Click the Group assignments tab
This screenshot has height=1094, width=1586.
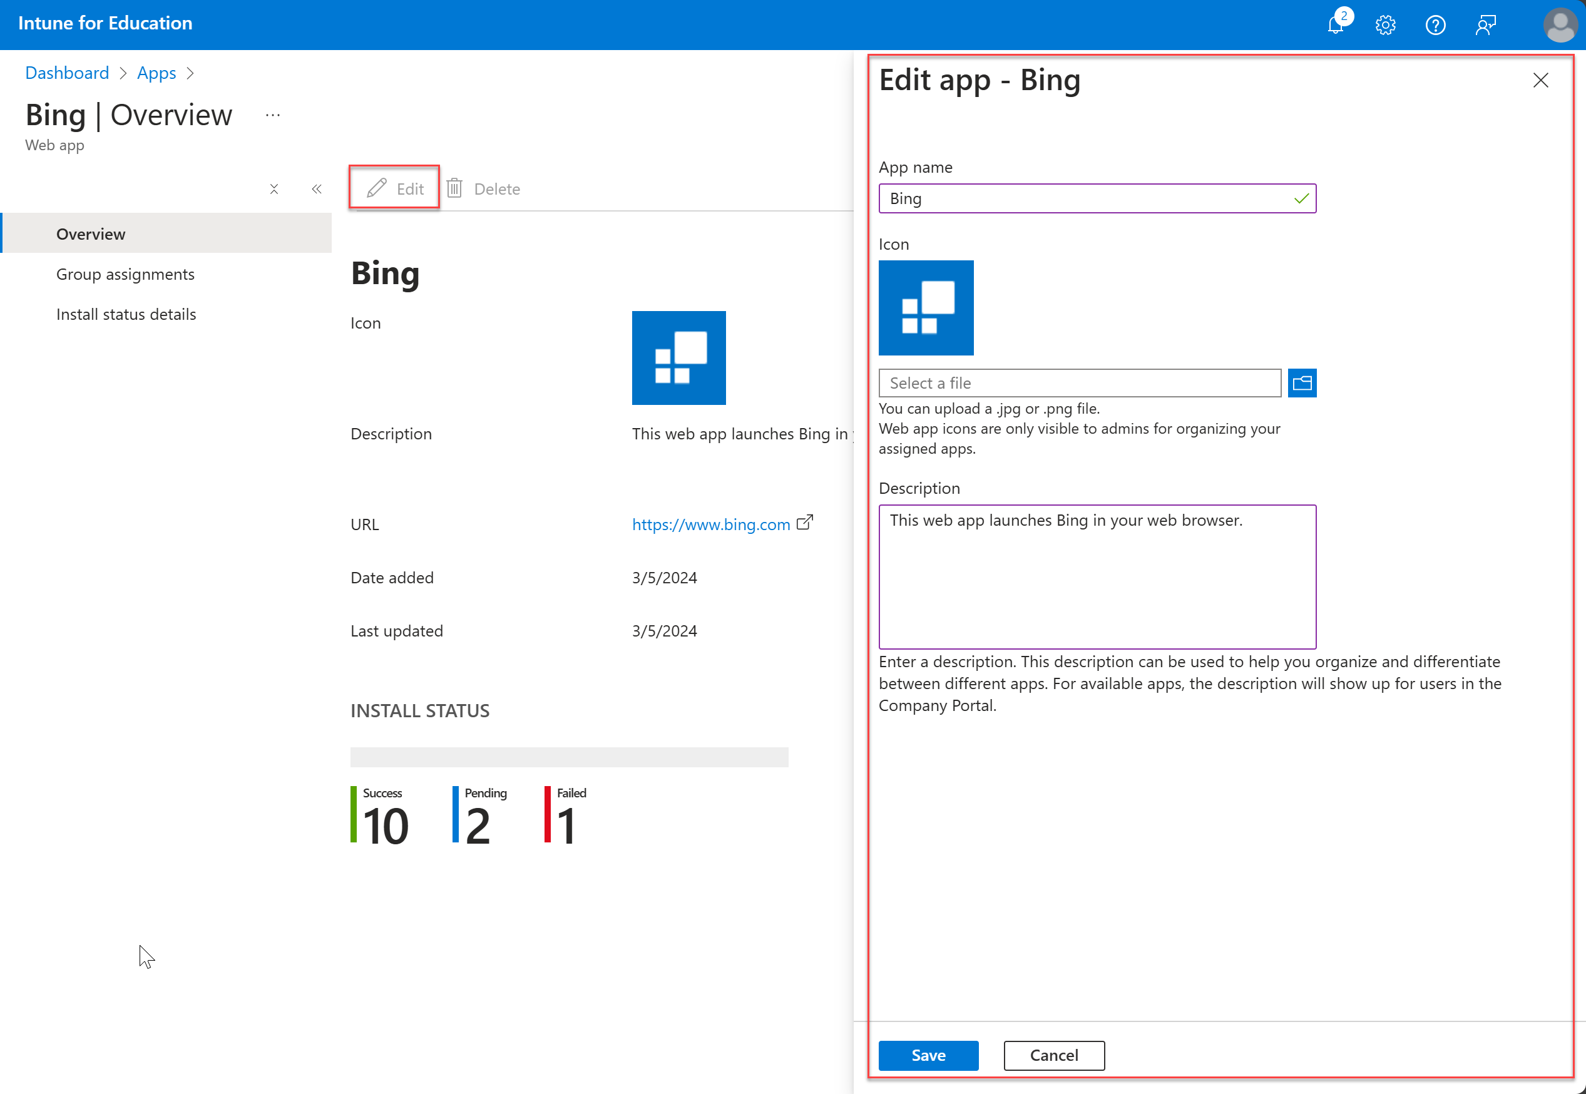pos(125,273)
